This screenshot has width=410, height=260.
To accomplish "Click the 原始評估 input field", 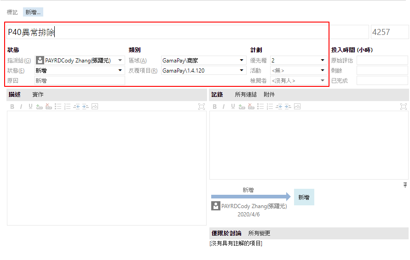I will pos(382,60).
